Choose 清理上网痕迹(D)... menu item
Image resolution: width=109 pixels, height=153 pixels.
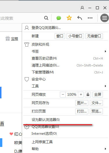click(65, 65)
